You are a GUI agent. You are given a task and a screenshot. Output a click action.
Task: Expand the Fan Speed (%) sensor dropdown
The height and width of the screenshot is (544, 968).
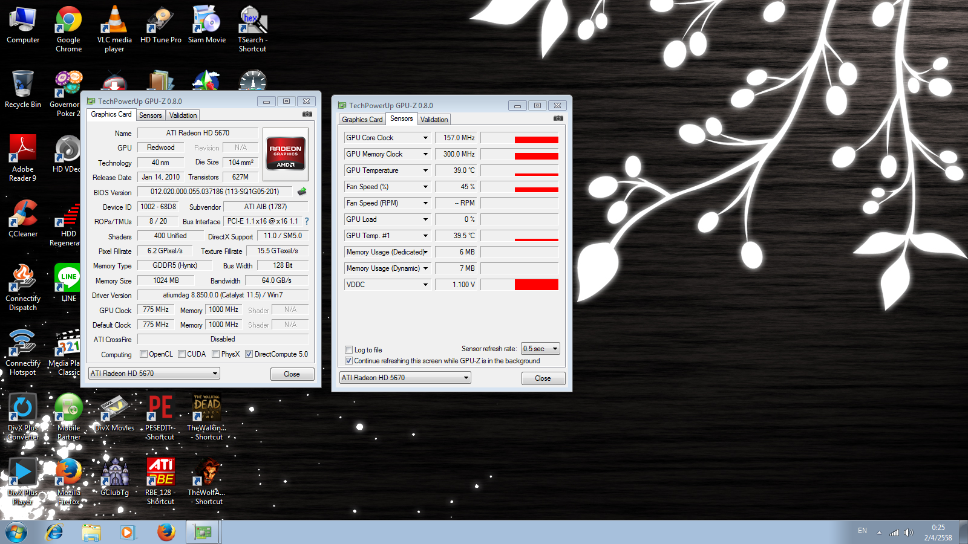pos(425,187)
